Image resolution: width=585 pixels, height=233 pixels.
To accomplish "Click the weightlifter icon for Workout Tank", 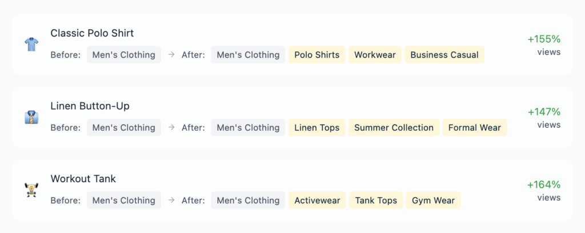I will coord(31,190).
